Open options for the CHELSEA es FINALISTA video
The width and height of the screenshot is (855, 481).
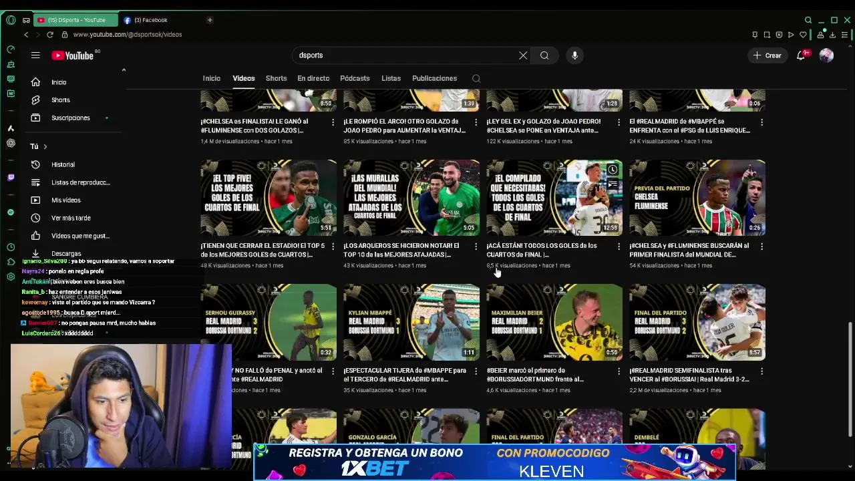[x=333, y=122]
